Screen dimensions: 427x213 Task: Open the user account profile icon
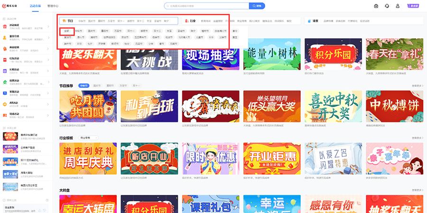click(x=398, y=6)
